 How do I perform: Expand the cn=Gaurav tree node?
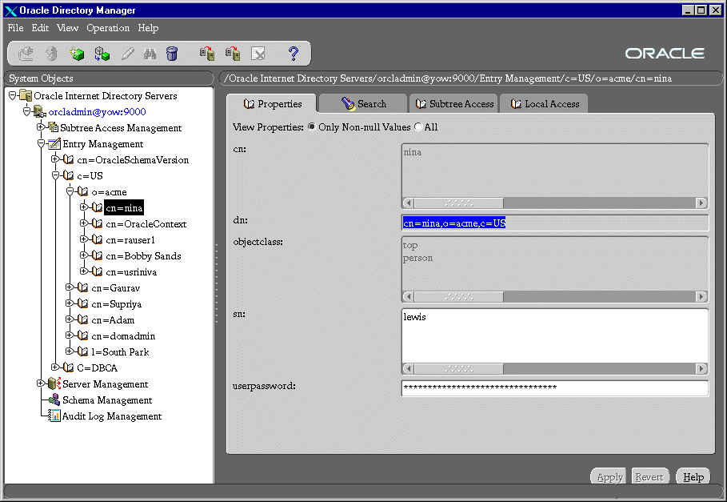pyautogui.click(x=70, y=287)
